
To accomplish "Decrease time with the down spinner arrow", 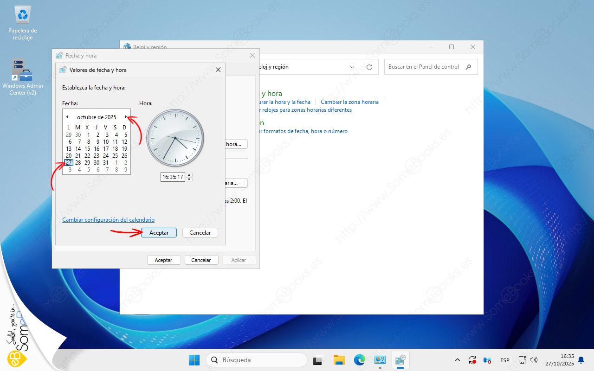I will point(189,179).
